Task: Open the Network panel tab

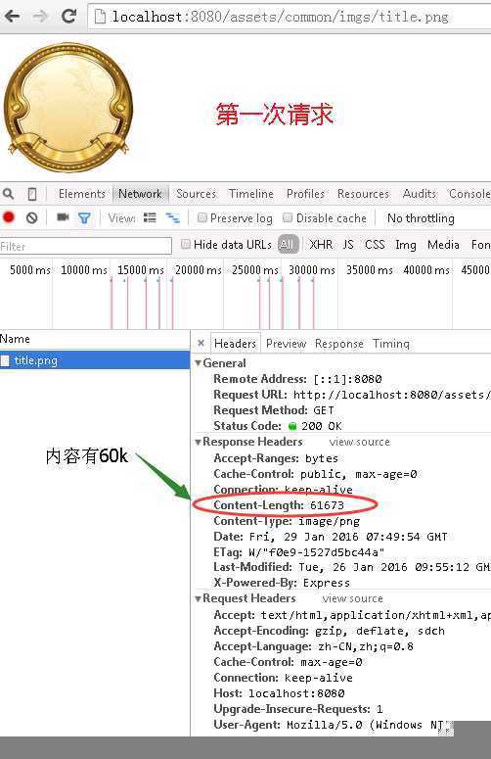Action: tap(140, 194)
